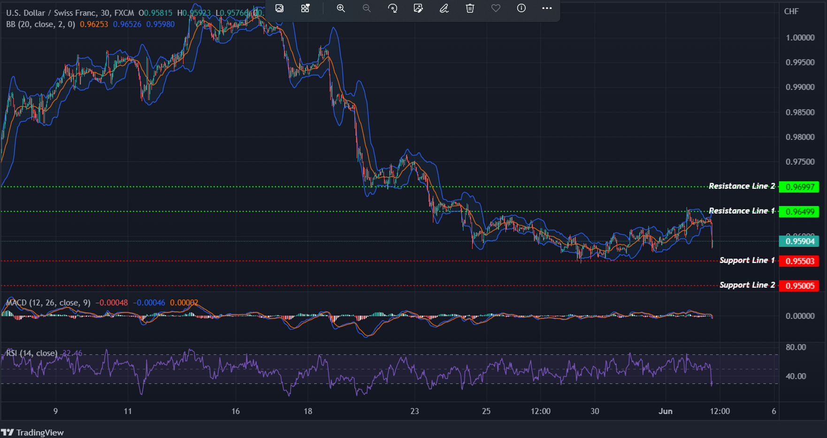Reset the chart view
The height and width of the screenshot is (438, 827).
[x=392, y=8]
